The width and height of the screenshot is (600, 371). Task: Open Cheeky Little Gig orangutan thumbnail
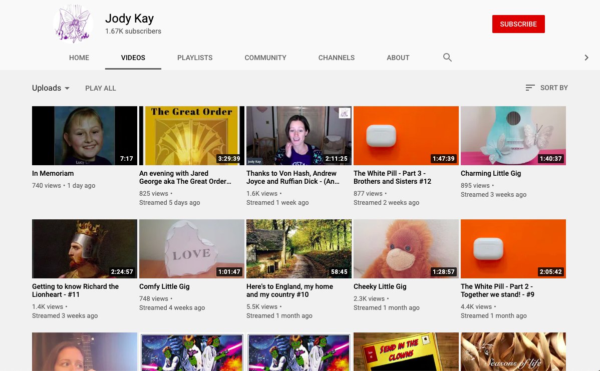click(x=406, y=249)
